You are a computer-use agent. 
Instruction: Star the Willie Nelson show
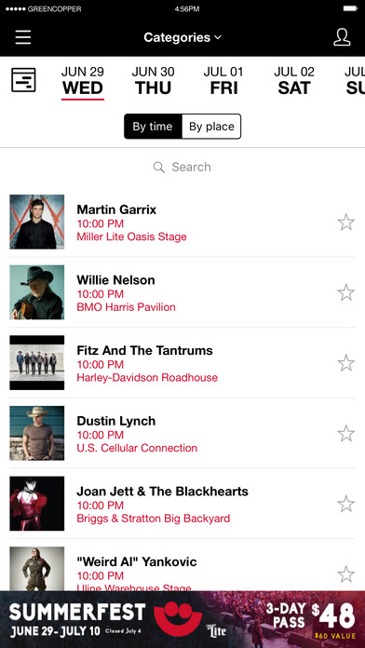click(x=346, y=292)
